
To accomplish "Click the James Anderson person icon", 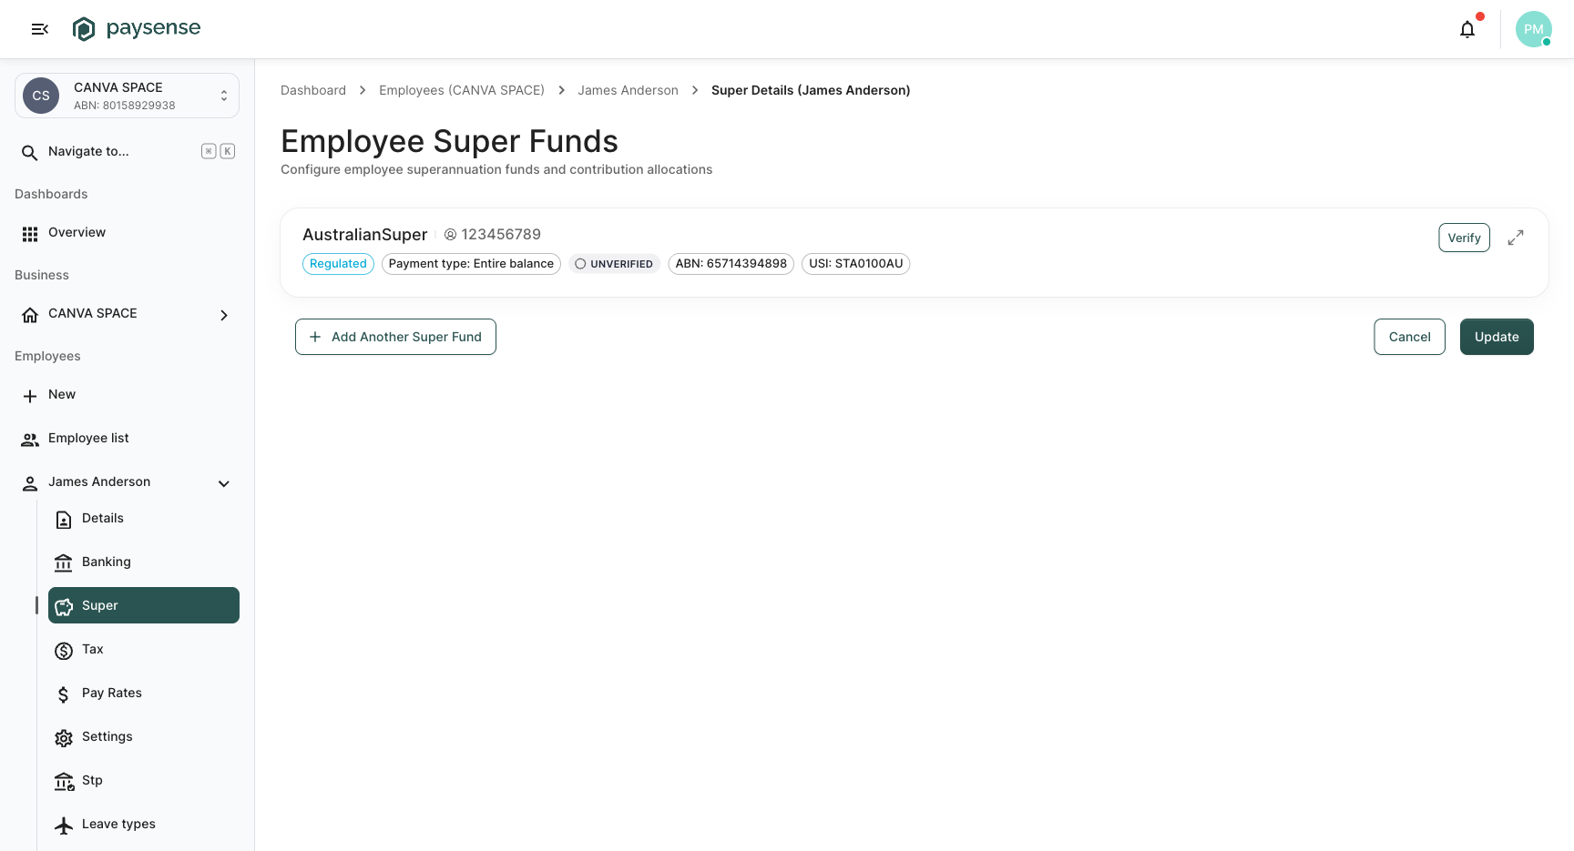I will [30, 483].
